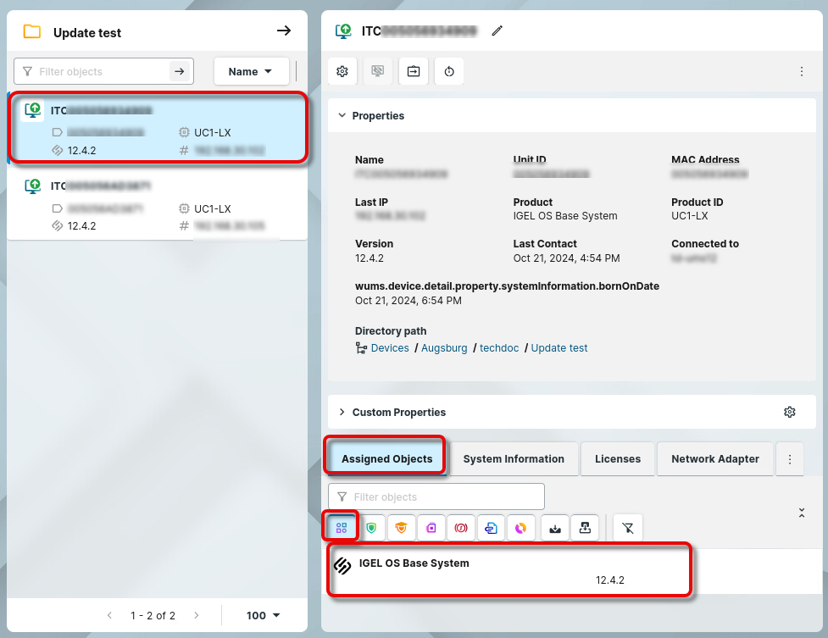Image resolution: width=828 pixels, height=638 pixels.
Task: Open device settings gear below device title
Action: 342,72
